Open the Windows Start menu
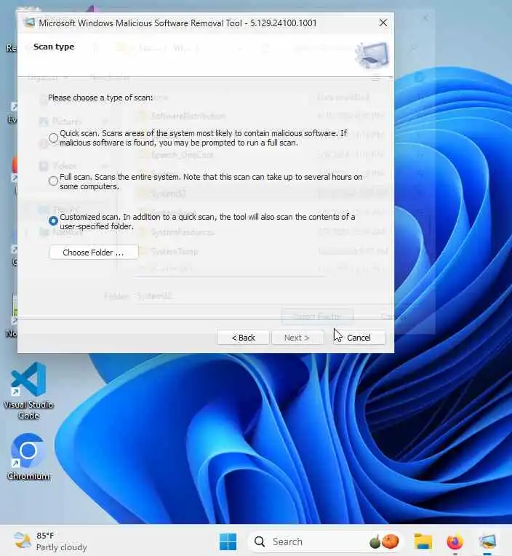The width and height of the screenshot is (512, 556). (228, 541)
